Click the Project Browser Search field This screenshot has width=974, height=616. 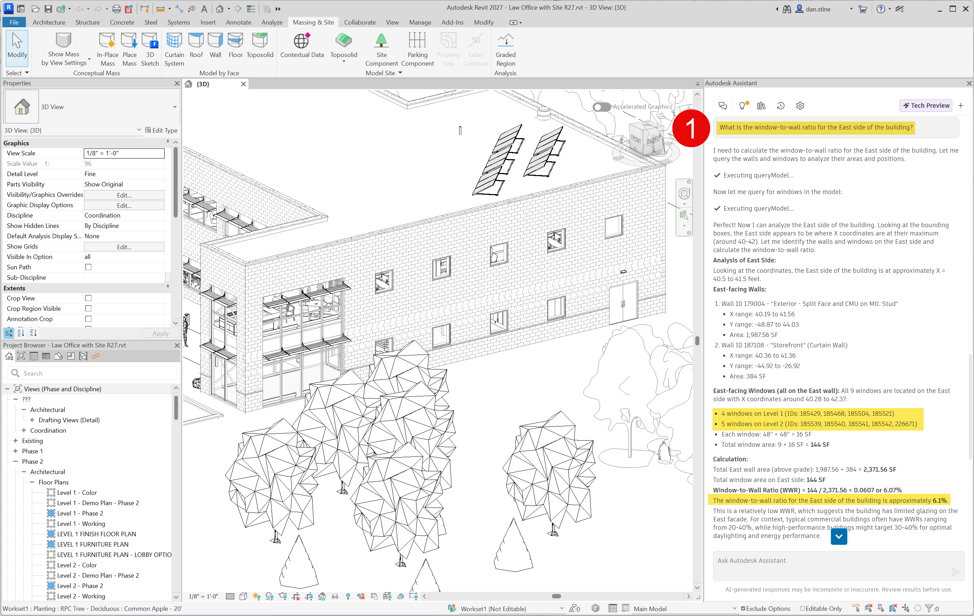tap(92, 373)
